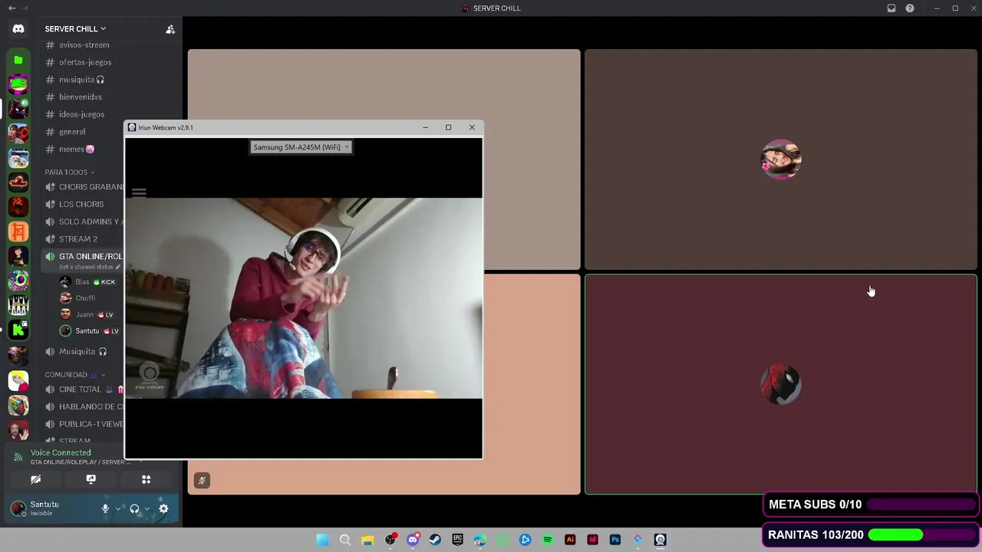The height and width of the screenshot is (552, 982).
Task: Open Steam from taskbar
Action: (435, 540)
